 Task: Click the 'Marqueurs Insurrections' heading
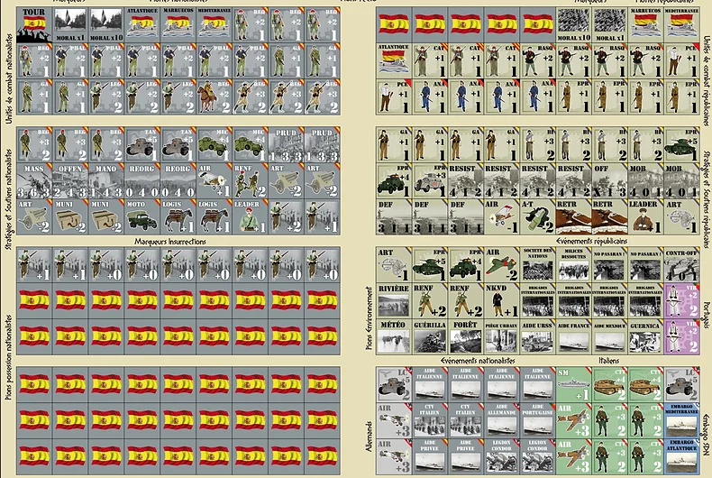[x=170, y=242]
